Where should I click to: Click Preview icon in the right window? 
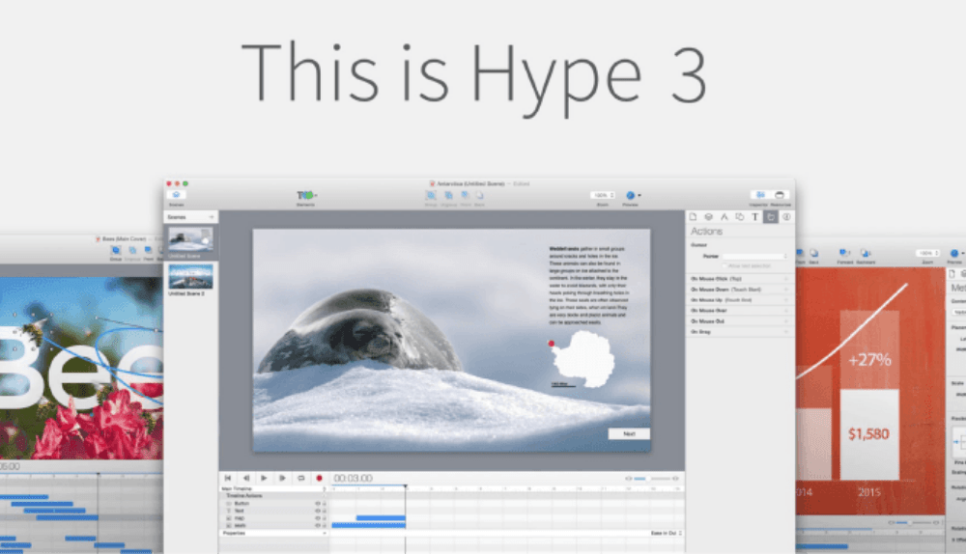pos(955,253)
